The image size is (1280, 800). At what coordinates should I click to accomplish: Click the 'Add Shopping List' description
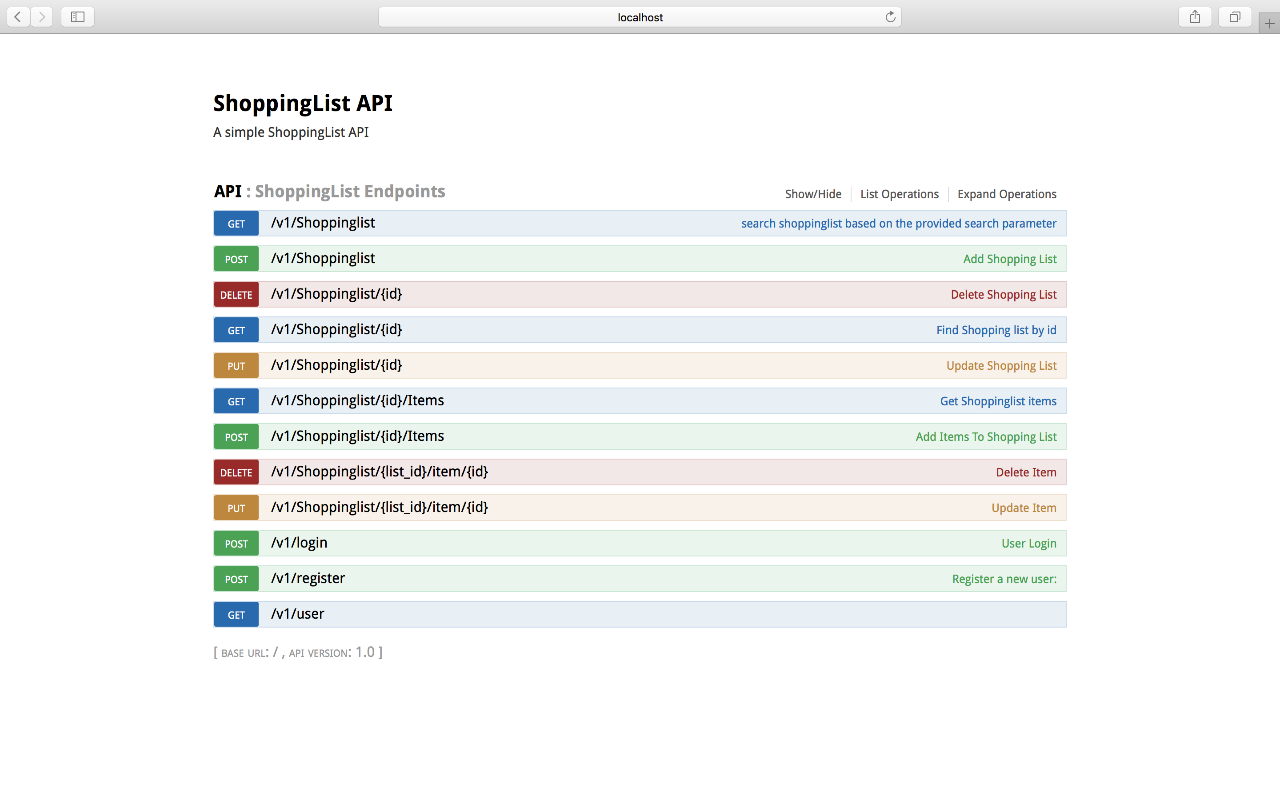1010,259
